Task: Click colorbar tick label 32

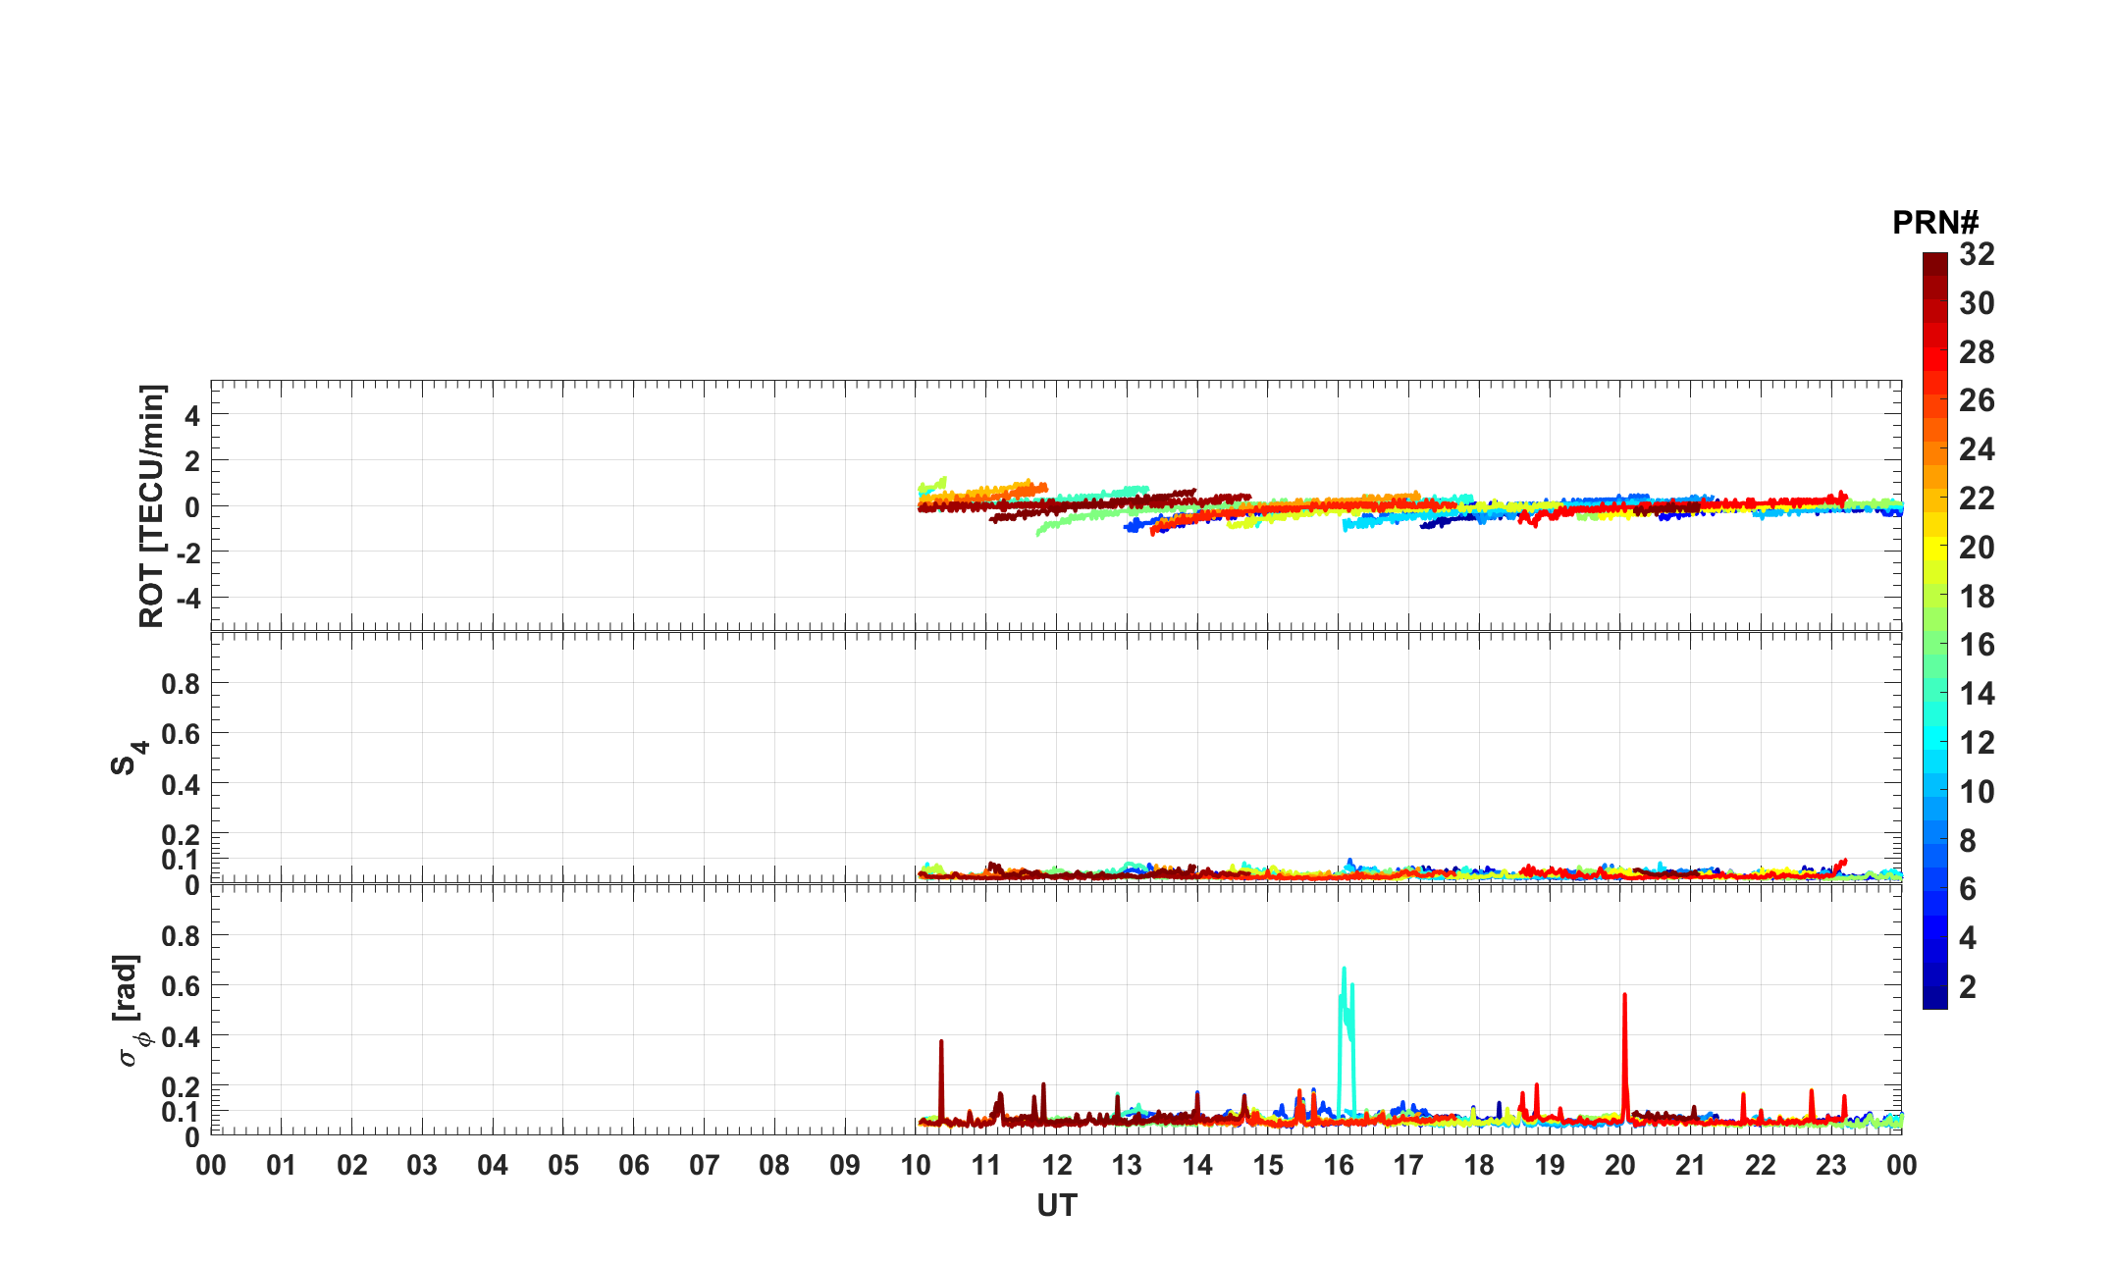Action: 1977,255
